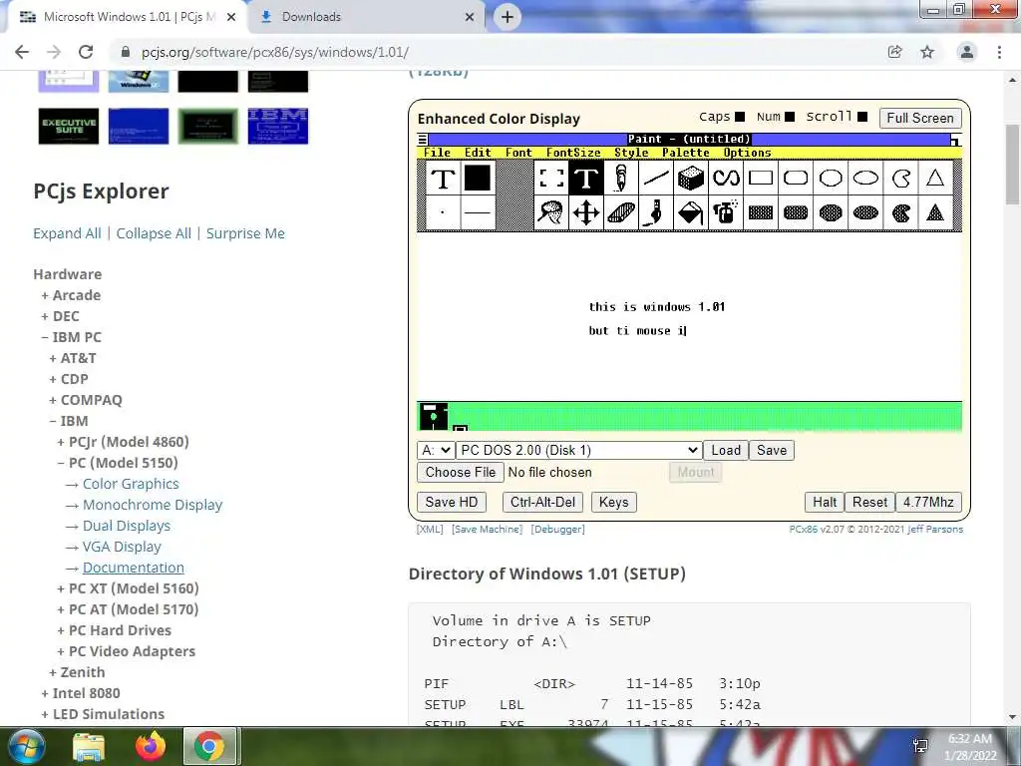Select the hollow Ellipse tool
The height and width of the screenshot is (766, 1021).
coord(866,178)
